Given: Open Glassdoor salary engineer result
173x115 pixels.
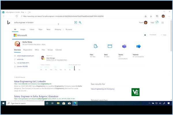Looking at the screenshot, I should click(36, 96).
